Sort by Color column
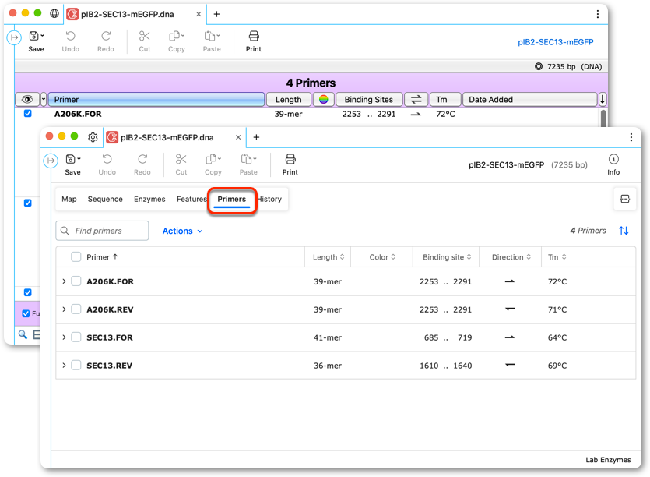The height and width of the screenshot is (477, 650). tap(382, 257)
